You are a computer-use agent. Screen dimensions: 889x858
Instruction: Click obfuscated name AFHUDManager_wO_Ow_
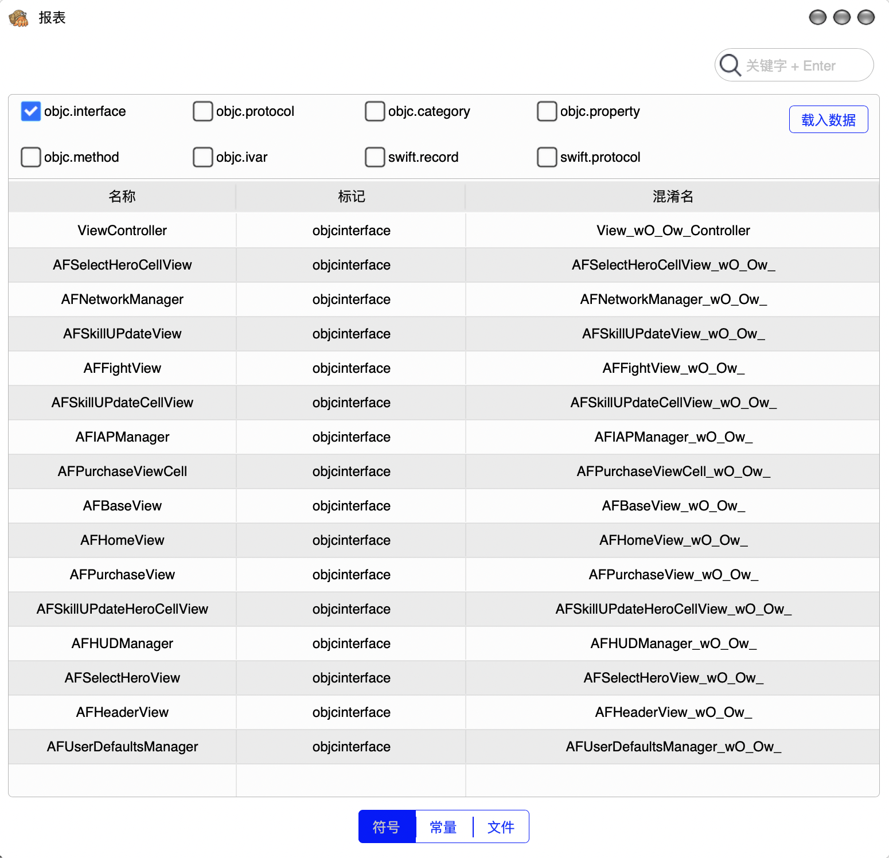(673, 643)
